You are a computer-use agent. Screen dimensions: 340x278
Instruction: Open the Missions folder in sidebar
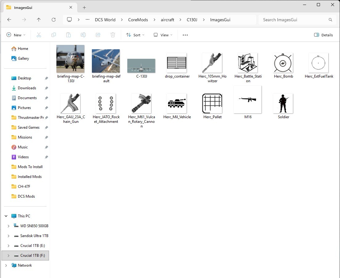[25, 137]
